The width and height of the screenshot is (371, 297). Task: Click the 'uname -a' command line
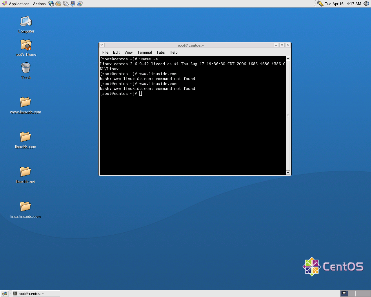click(129, 59)
